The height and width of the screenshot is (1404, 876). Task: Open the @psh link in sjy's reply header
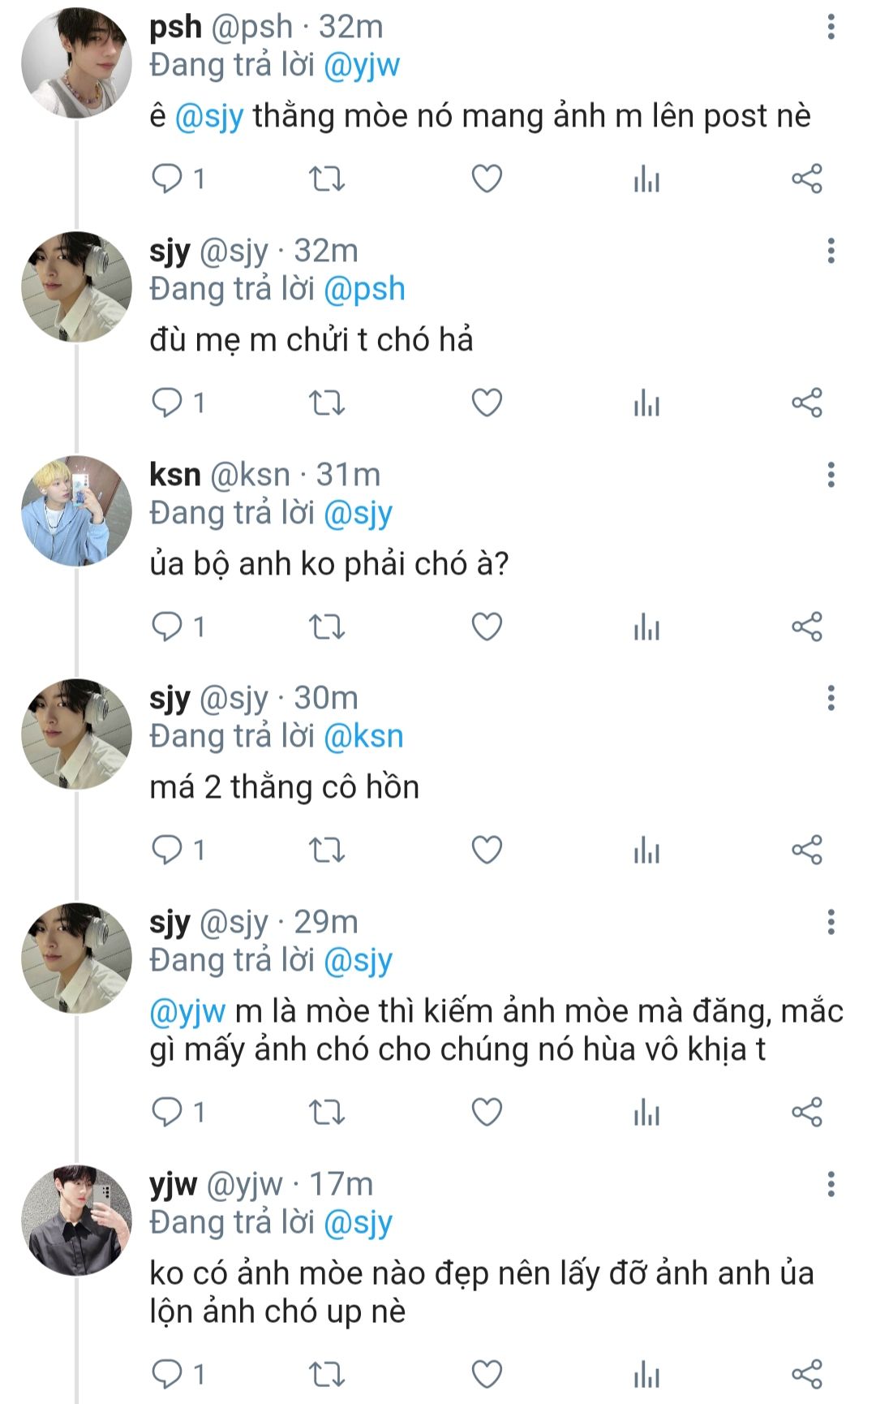[x=364, y=289]
